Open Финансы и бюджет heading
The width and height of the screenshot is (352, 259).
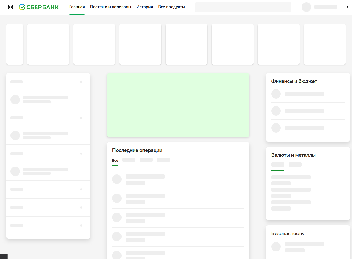pos(294,81)
